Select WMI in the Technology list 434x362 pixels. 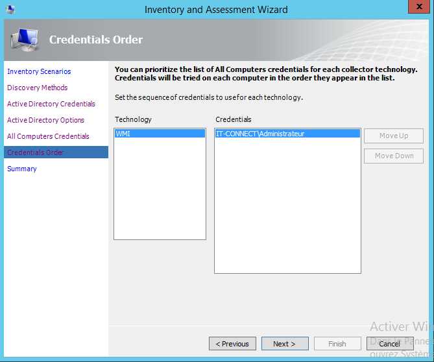(159, 134)
